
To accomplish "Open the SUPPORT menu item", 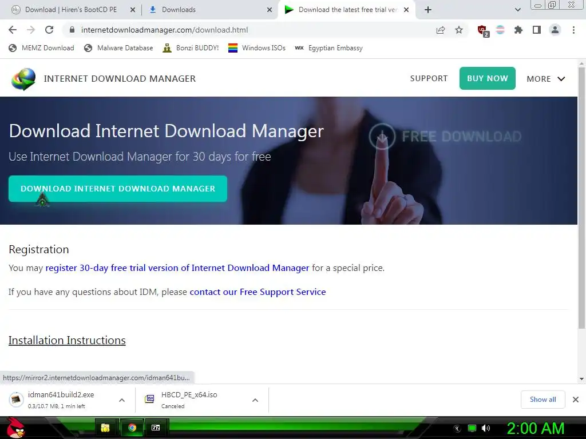I will 429,78.
